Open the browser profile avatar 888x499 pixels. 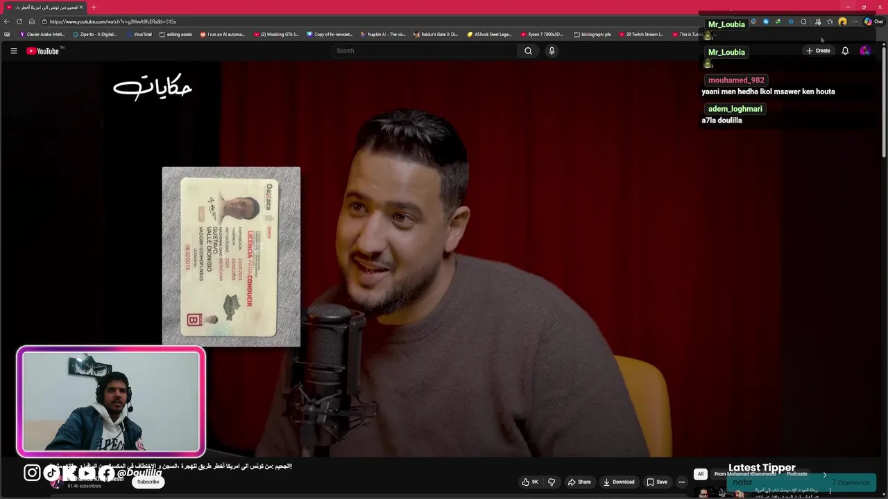tap(842, 21)
